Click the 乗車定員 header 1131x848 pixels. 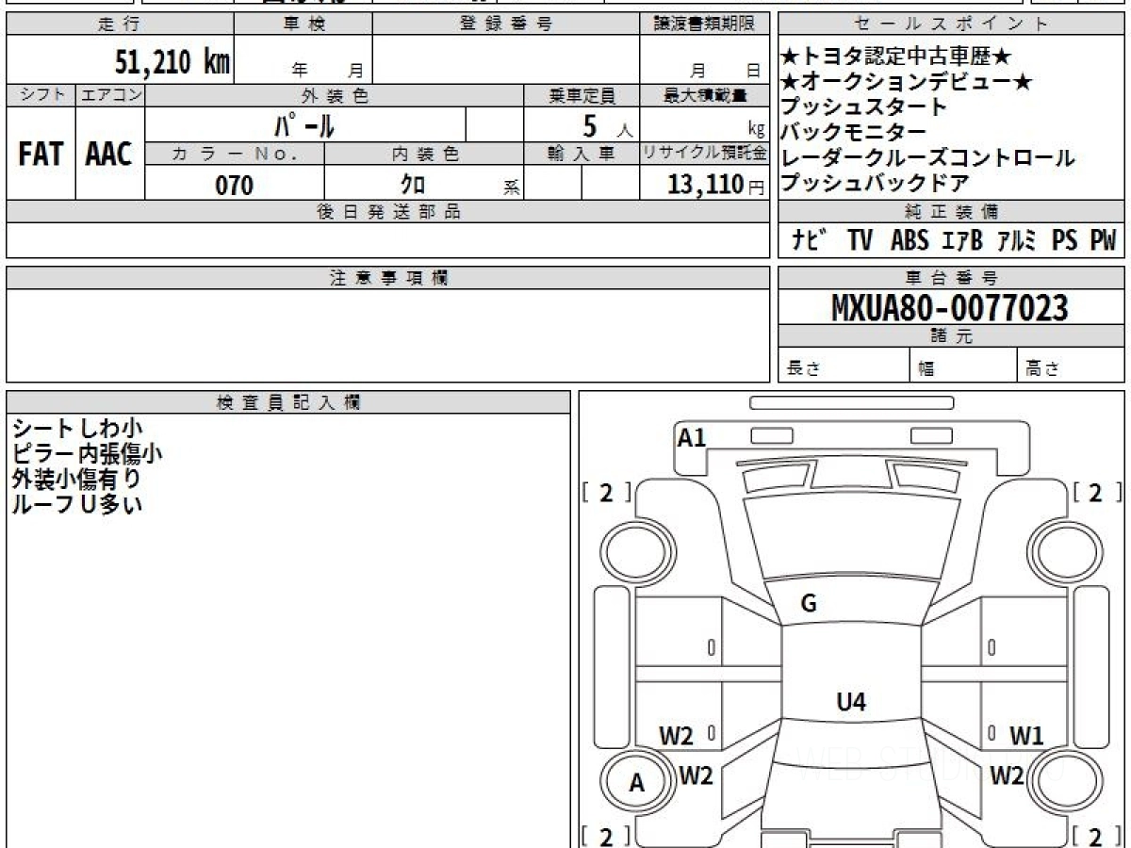pyautogui.click(x=582, y=95)
